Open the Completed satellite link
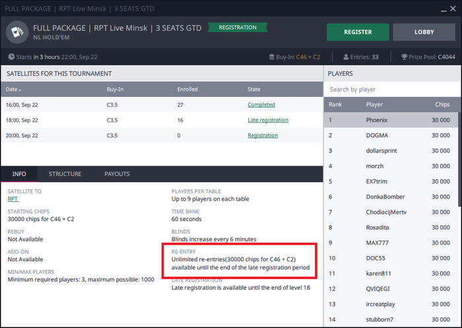462x328 pixels. (261, 104)
